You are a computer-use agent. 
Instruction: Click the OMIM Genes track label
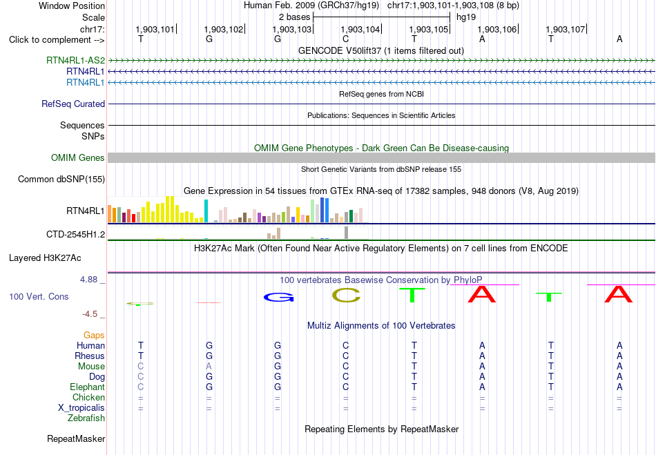pos(77,157)
